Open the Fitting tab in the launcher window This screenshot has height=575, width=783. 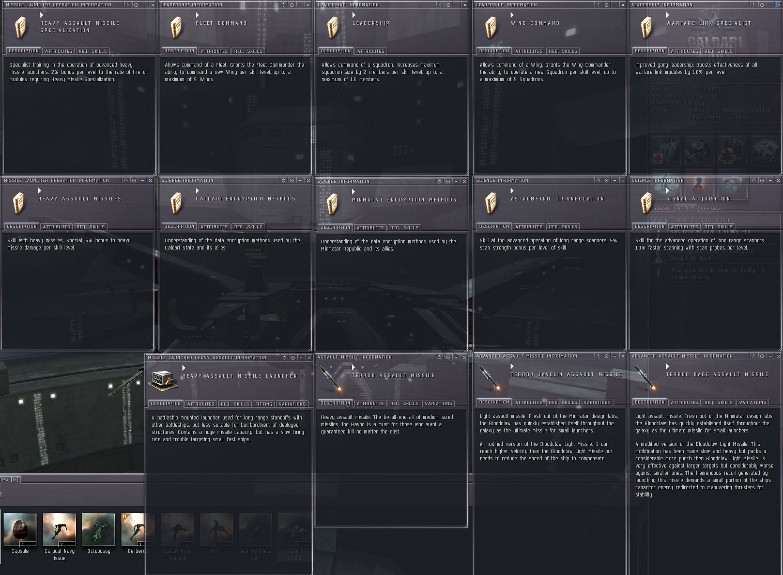[x=264, y=404]
